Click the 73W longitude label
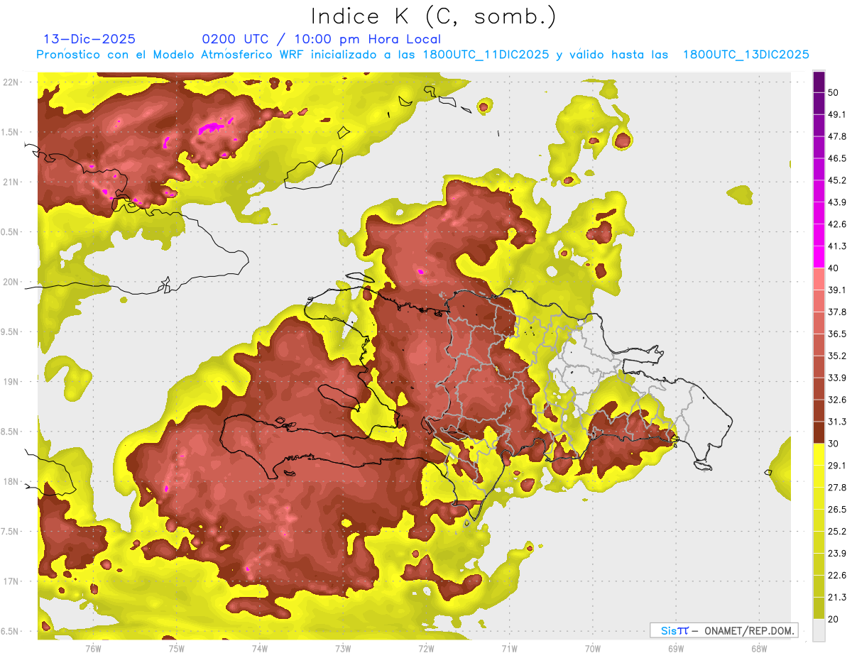852x658 pixels. coord(343,648)
